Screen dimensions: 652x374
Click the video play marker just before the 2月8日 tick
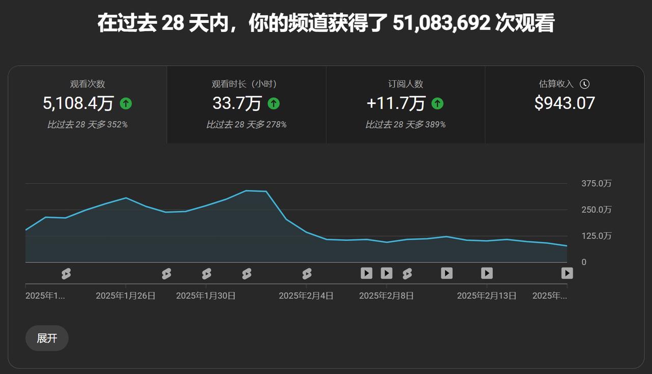[367, 273]
